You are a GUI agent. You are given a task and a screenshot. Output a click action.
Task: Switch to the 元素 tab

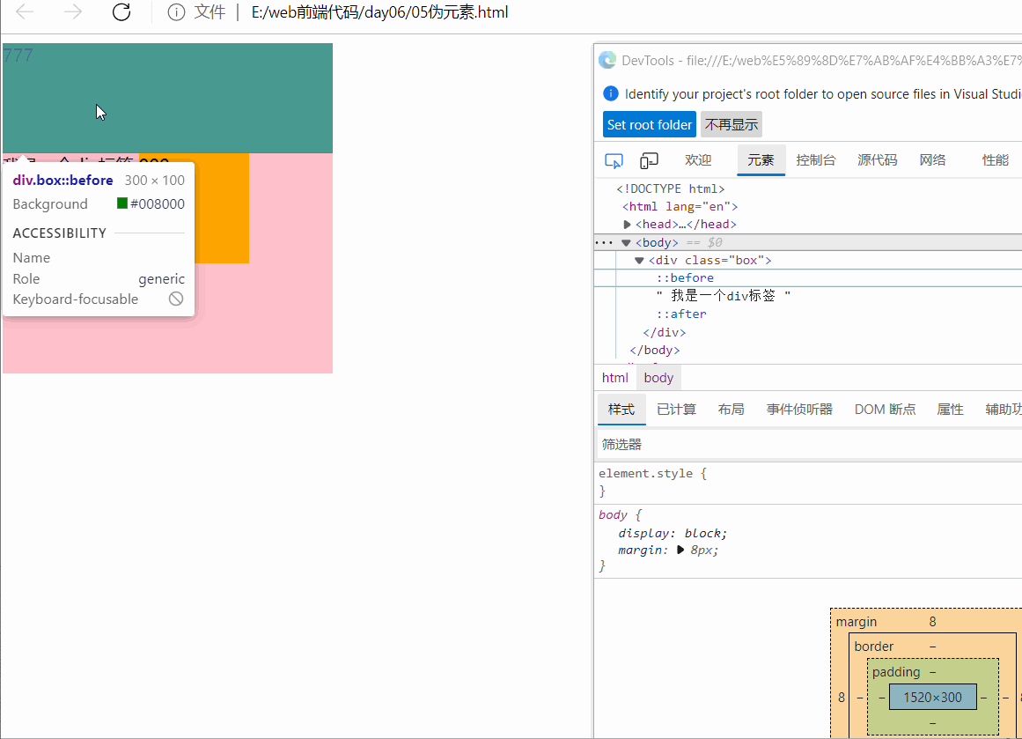coord(761,159)
